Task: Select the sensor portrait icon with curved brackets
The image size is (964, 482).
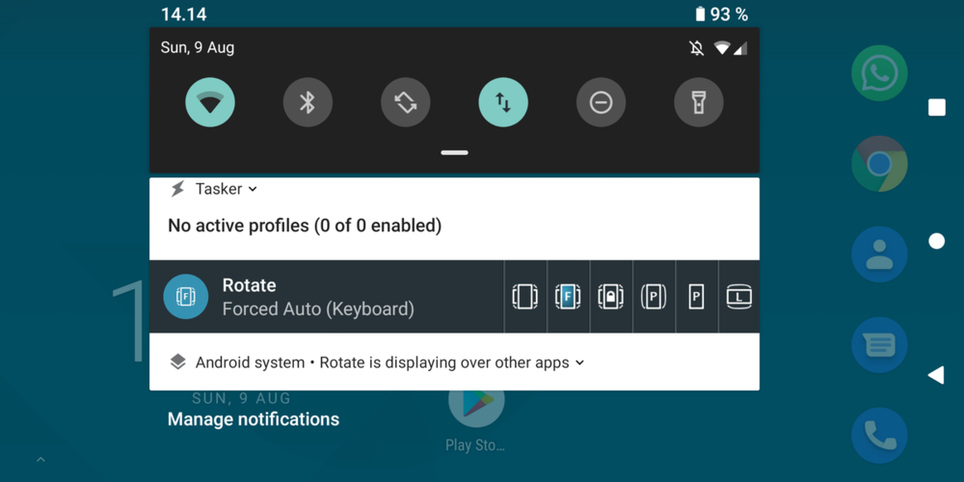Action: 654,297
